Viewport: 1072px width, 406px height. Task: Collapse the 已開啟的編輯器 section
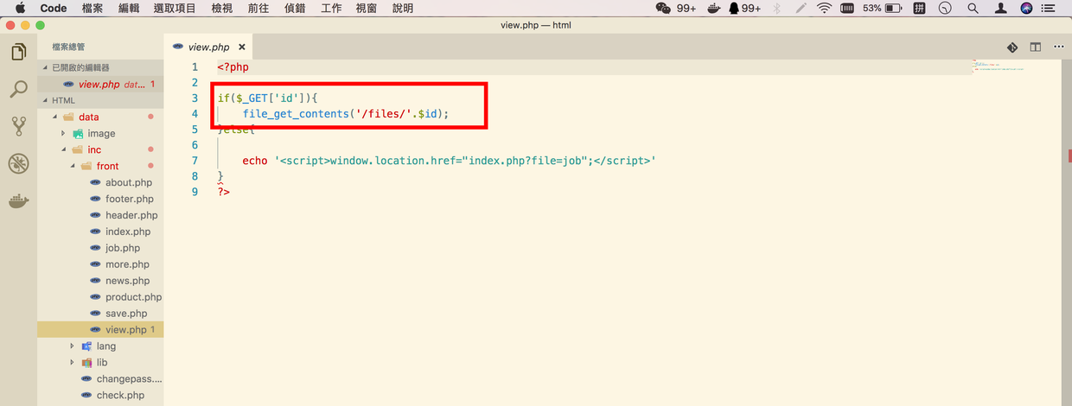(45, 67)
